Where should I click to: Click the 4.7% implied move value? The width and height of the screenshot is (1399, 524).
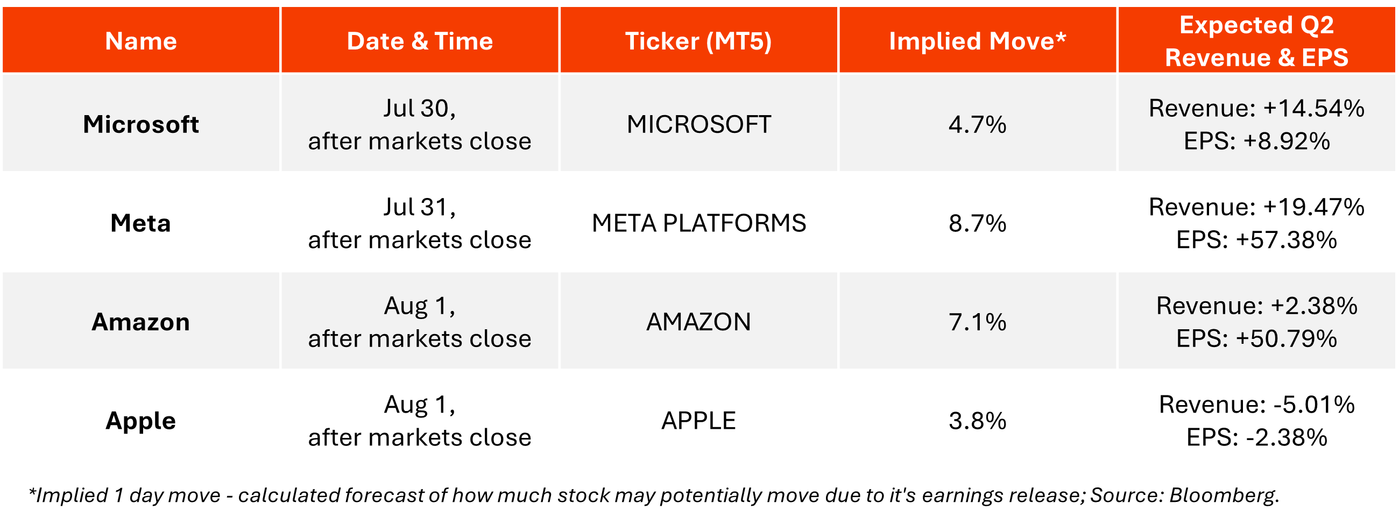tap(978, 124)
